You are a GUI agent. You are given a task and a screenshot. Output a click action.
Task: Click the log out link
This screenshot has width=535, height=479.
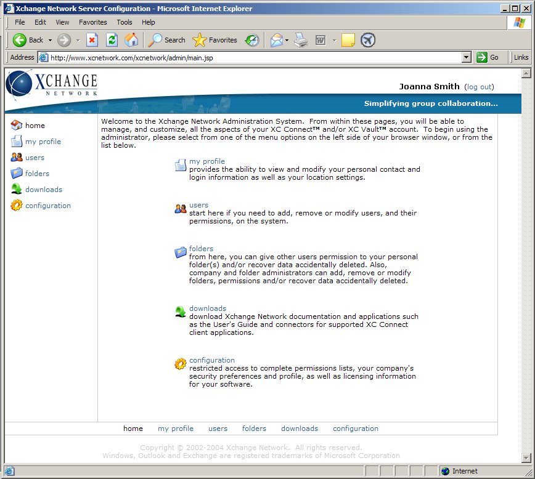(479, 87)
